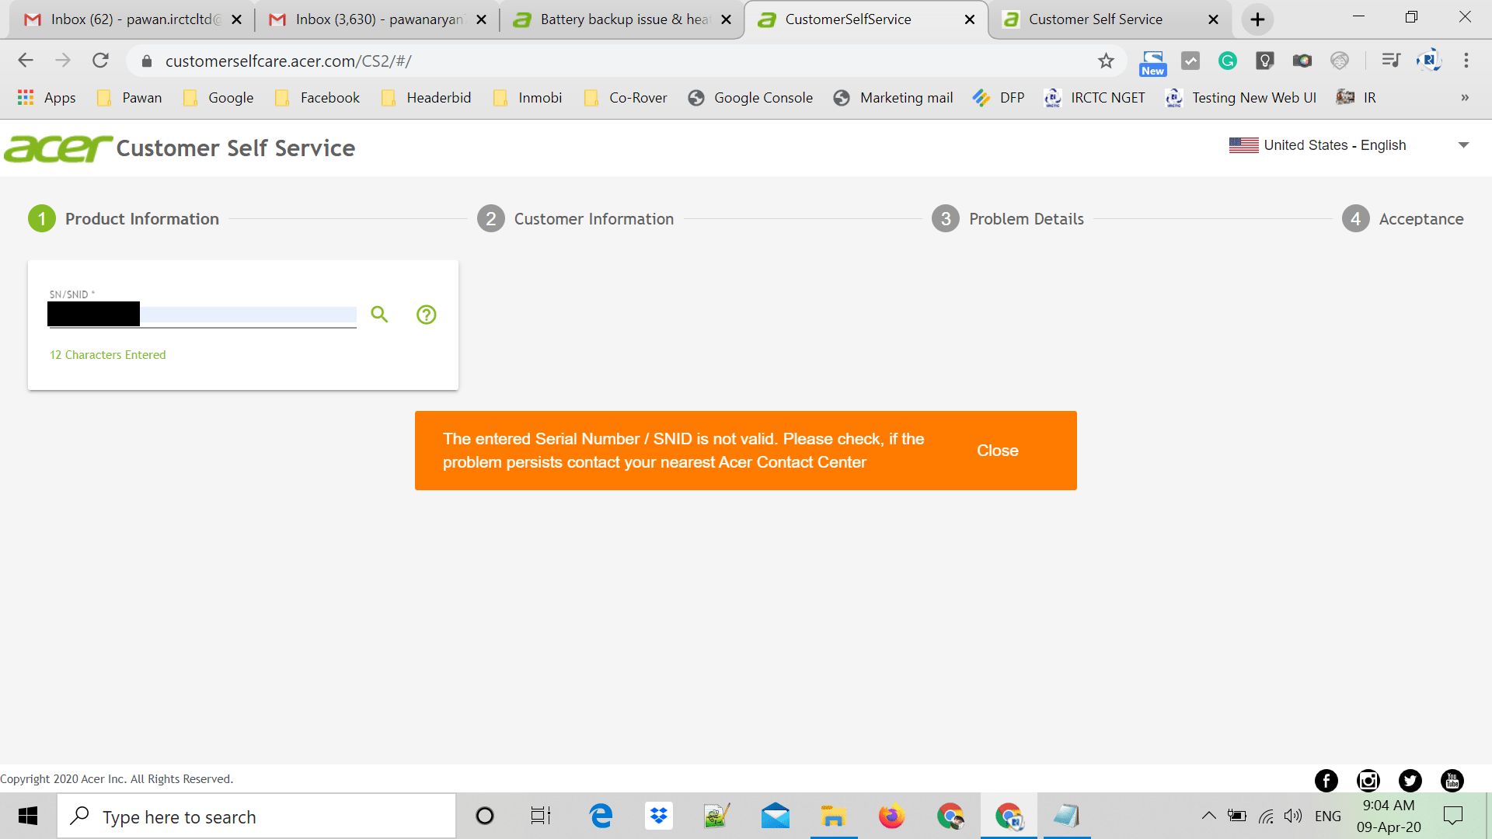Screen dimensions: 1492x839
Task: Open the Testing New Web UI bookmark
Action: (x=1241, y=98)
